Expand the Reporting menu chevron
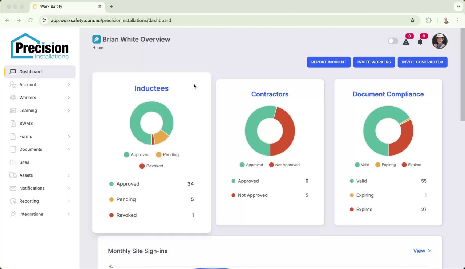The image size is (465, 269). (x=69, y=201)
